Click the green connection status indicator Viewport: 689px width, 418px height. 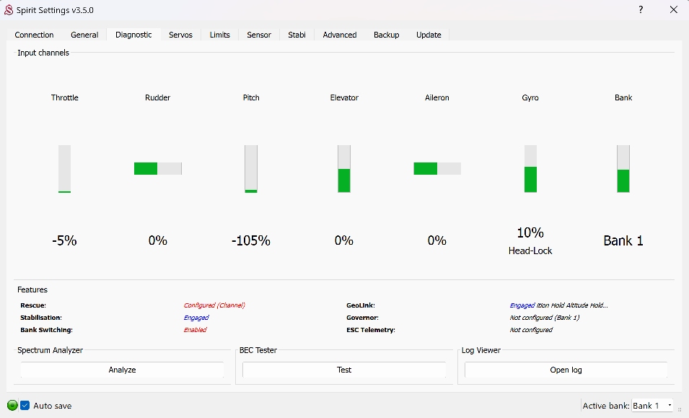coord(12,406)
